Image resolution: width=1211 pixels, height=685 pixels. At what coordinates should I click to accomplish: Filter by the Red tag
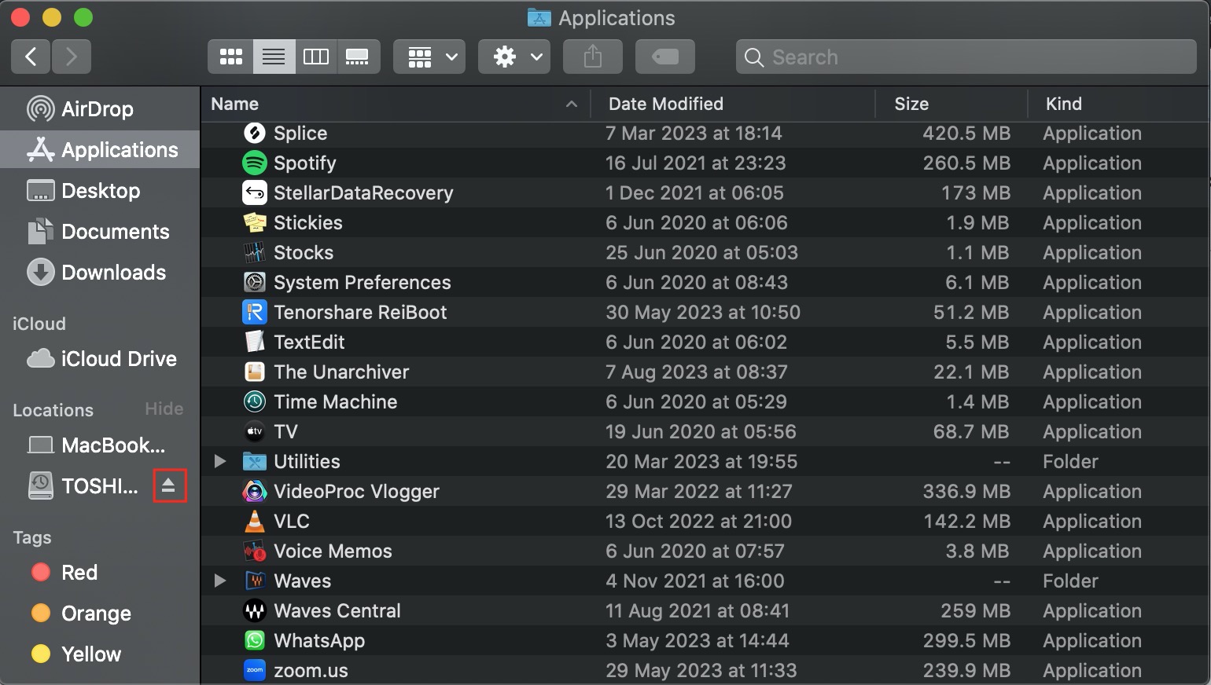tap(100, 572)
